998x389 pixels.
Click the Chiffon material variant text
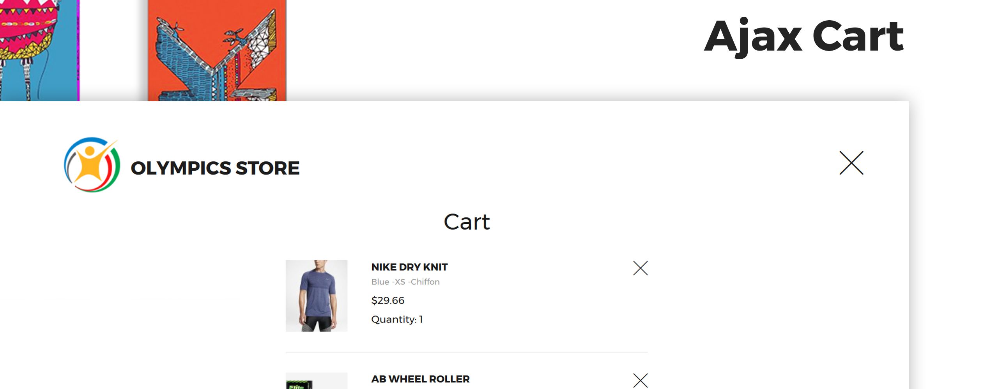(425, 282)
